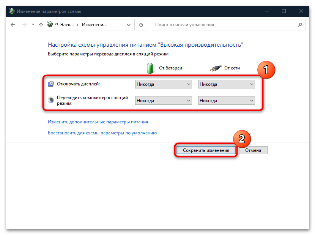Screen dimensions: 315x235
Task: Click the moon icon beside sleep mode setting
Action: (51, 101)
